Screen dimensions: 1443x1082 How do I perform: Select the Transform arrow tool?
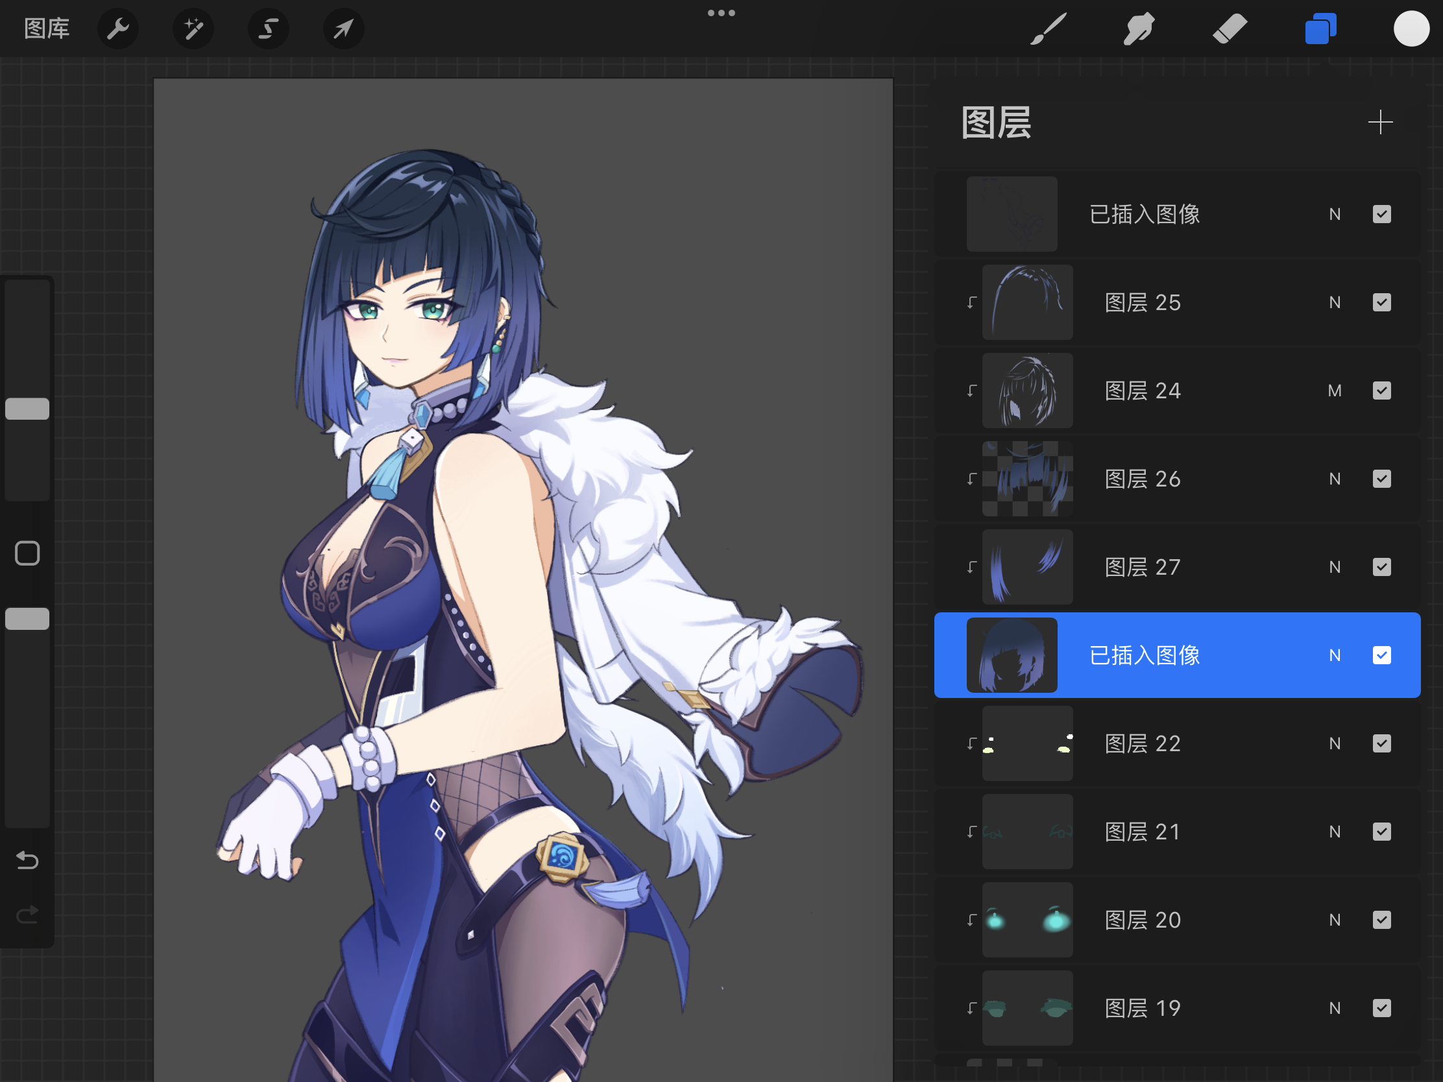[x=344, y=29]
